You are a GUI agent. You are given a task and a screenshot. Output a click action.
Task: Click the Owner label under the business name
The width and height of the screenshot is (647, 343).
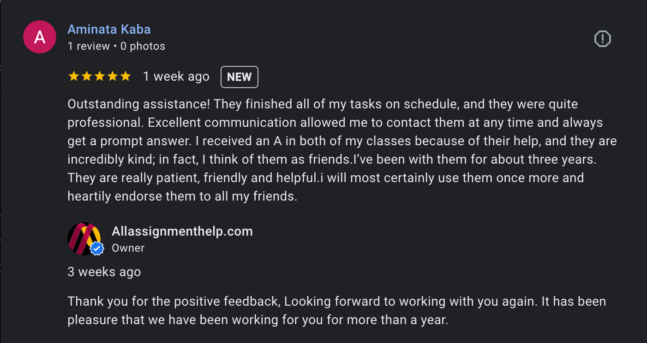pos(128,248)
